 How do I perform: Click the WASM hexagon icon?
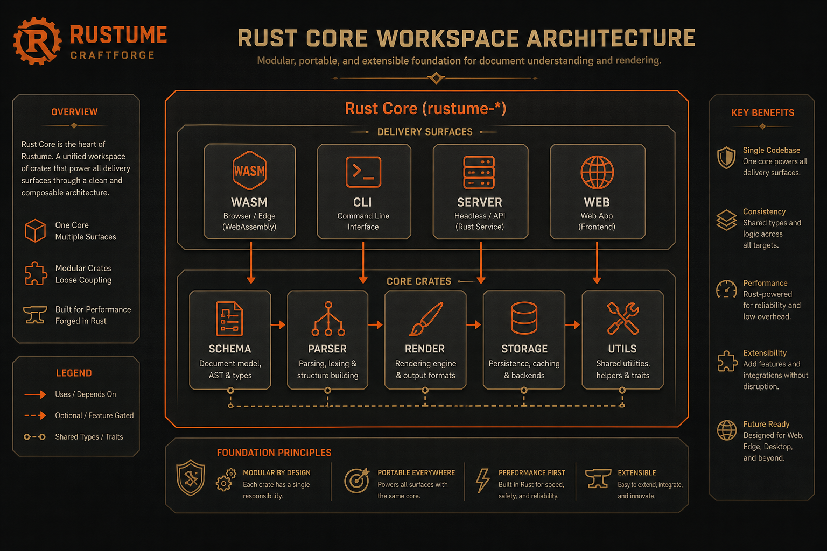coord(249,171)
